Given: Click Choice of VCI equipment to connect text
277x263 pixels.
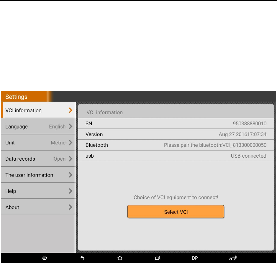Looking at the screenshot, I should click(x=176, y=197).
